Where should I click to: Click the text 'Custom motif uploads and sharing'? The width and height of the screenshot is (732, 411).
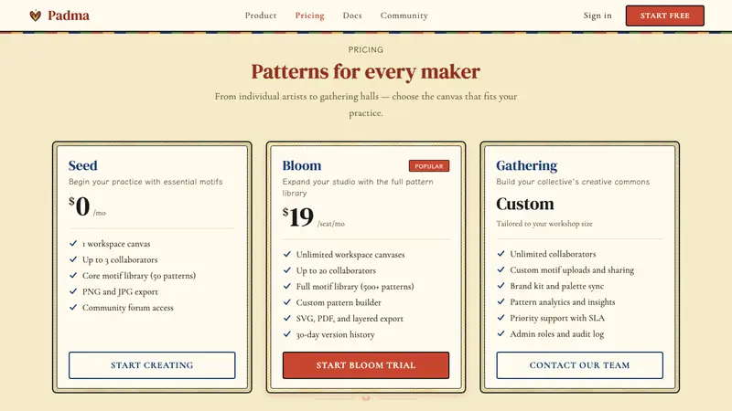click(572, 269)
